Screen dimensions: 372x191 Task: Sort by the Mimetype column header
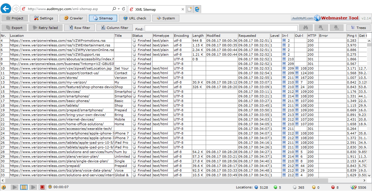pyautogui.click(x=163, y=36)
